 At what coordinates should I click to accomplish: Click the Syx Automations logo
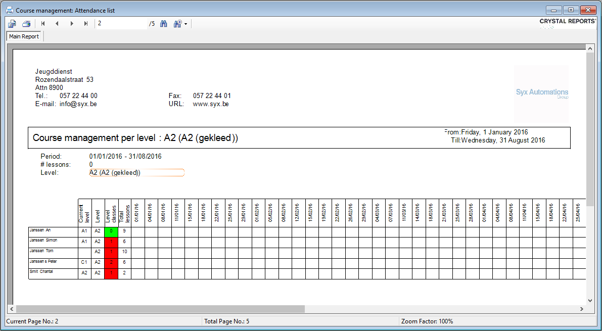pyautogui.click(x=542, y=93)
